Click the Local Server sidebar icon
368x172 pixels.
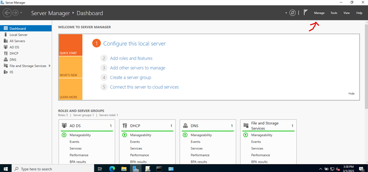point(6,35)
